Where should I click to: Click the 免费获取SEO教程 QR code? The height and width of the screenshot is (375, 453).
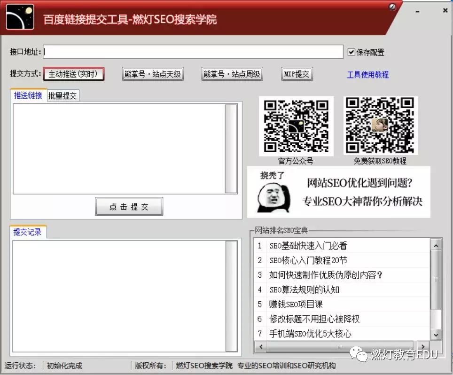click(381, 125)
